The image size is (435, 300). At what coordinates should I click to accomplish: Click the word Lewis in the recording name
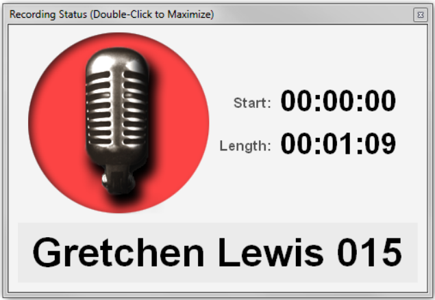coord(271,252)
